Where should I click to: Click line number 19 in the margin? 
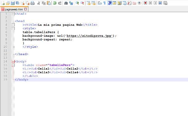click(5, 80)
